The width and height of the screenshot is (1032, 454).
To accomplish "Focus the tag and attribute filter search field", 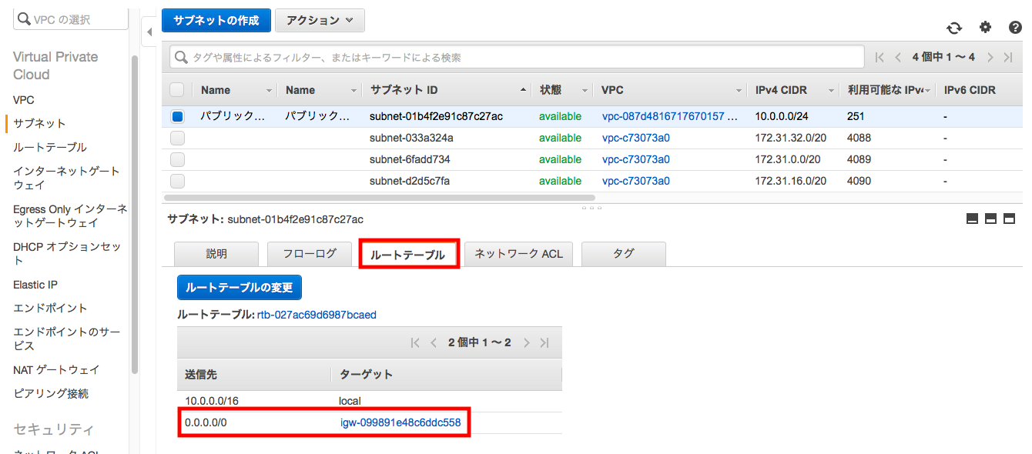I will point(517,57).
